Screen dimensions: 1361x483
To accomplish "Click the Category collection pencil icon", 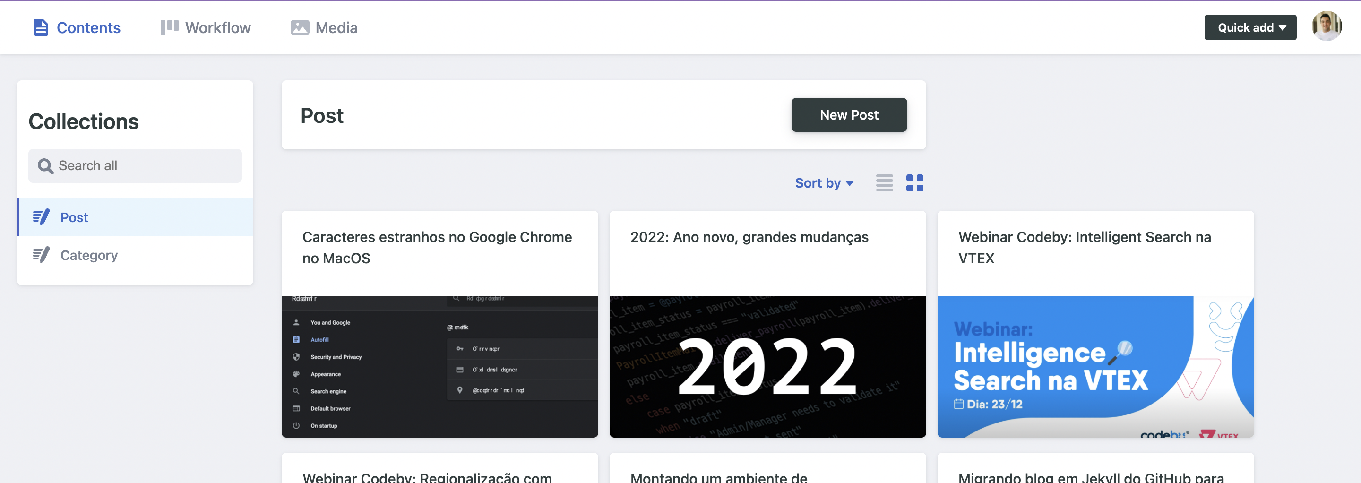I will (41, 255).
